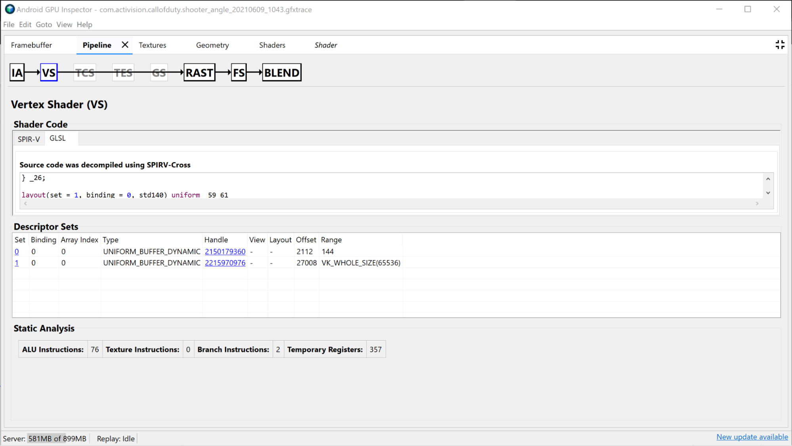The height and width of the screenshot is (446, 792).
Task: Click the Help menu item
Action: 84,25
